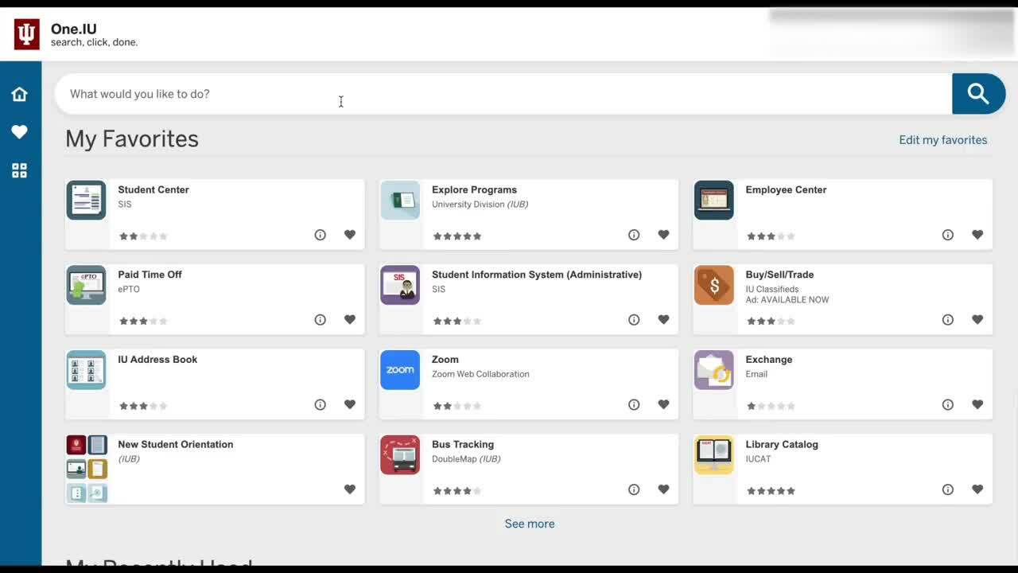This screenshot has width=1018, height=573.
Task: Rate Student Center using its stars
Action: 143,236
